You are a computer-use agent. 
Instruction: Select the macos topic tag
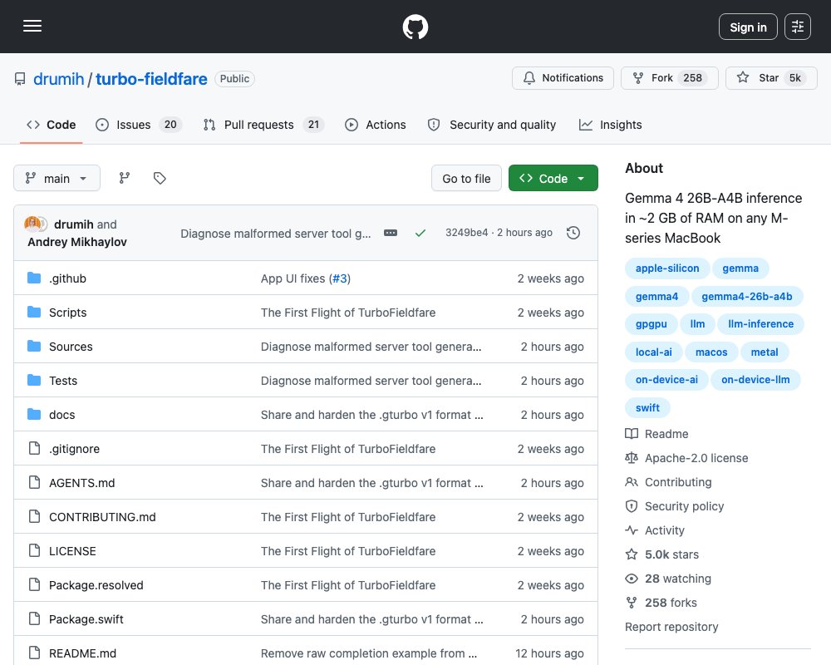[711, 352]
